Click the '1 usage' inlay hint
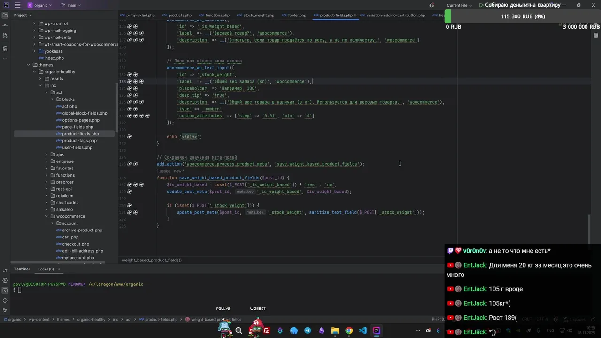Image resolution: width=601 pixels, height=338 pixels. point(163,171)
